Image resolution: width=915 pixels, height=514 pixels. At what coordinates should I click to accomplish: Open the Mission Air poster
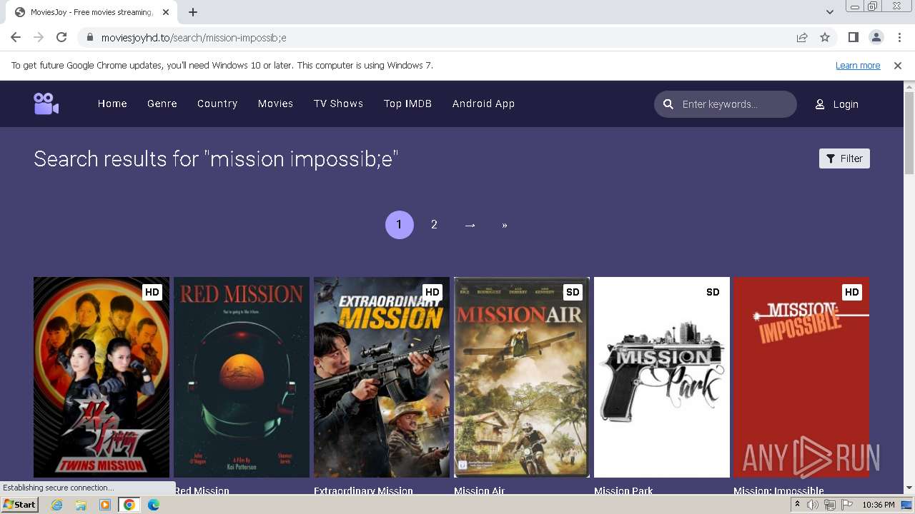coord(522,377)
